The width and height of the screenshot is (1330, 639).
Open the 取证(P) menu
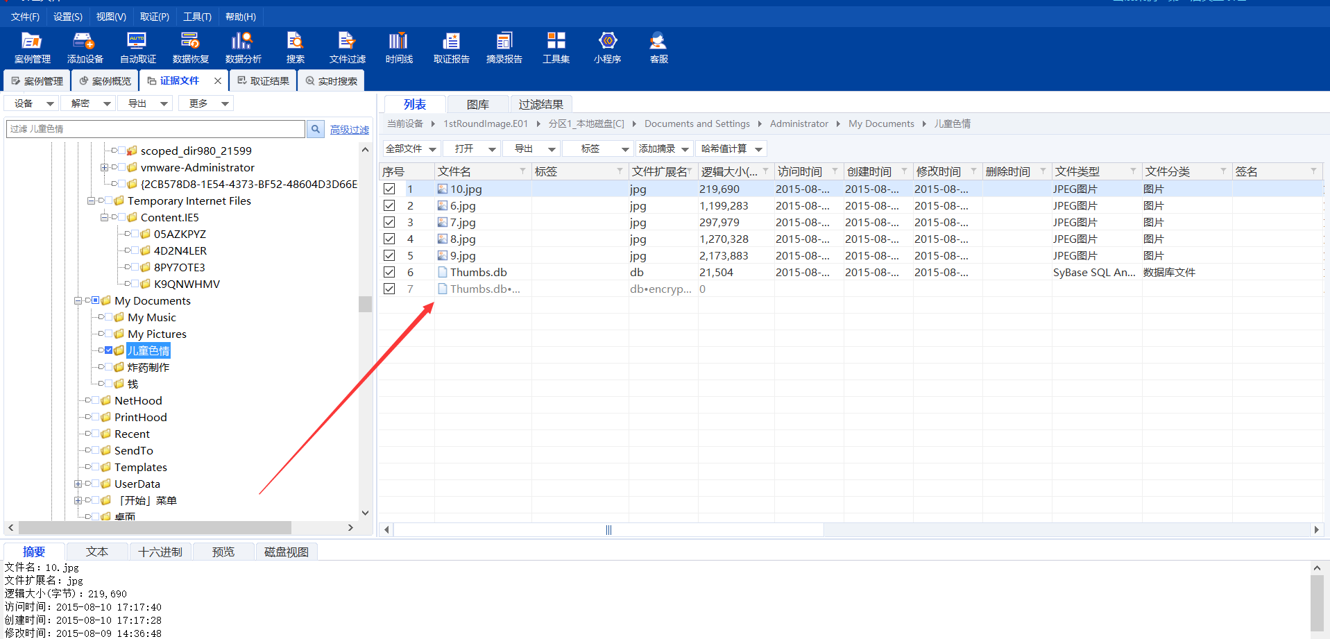click(x=155, y=17)
